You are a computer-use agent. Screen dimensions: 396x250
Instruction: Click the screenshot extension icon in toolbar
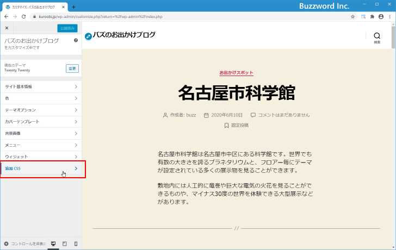click(x=363, y=17)
